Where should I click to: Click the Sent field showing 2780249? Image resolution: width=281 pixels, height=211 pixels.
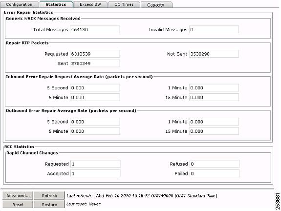pos(95,63)
